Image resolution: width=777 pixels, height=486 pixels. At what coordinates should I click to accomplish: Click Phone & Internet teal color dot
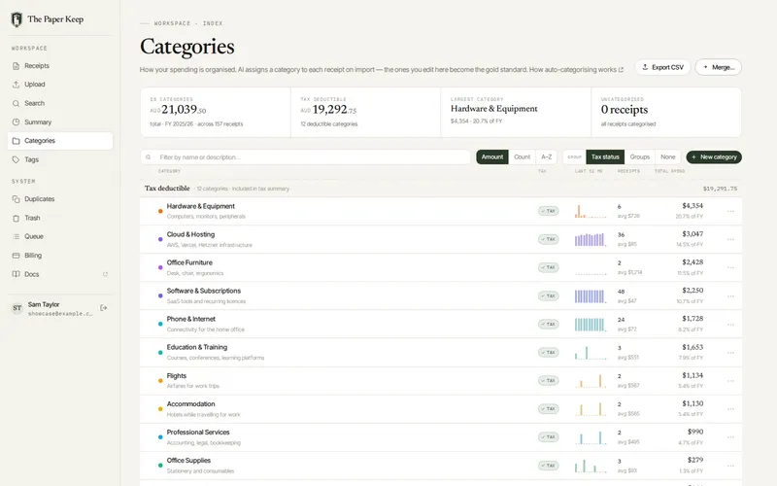coord(160,325)
